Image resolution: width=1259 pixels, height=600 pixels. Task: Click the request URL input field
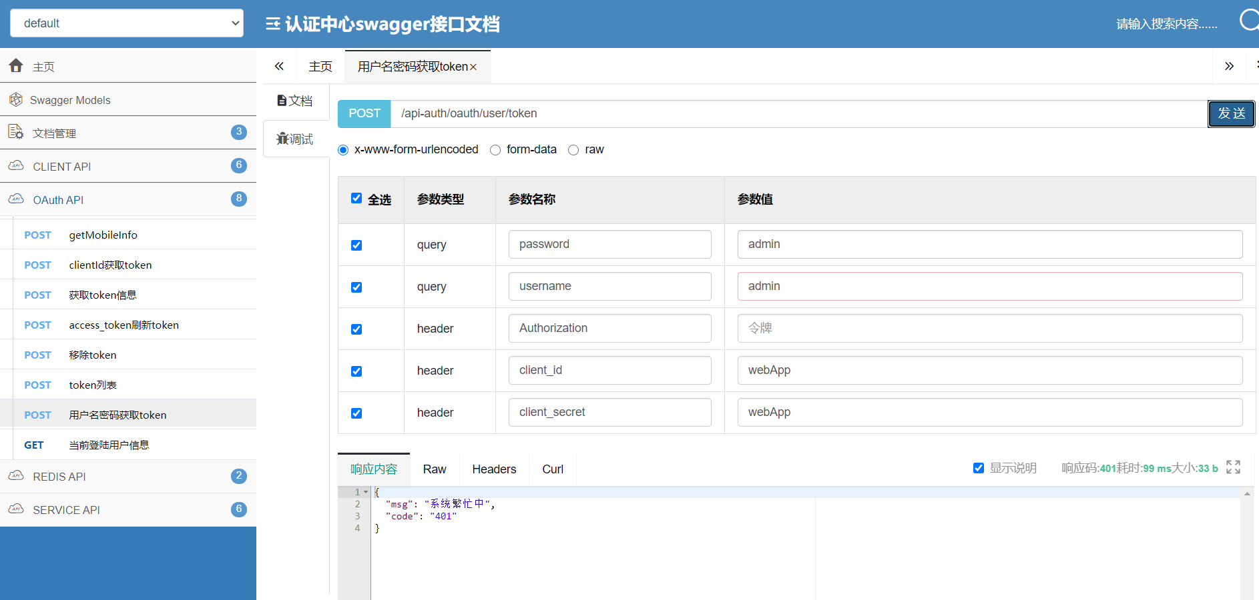799,113
